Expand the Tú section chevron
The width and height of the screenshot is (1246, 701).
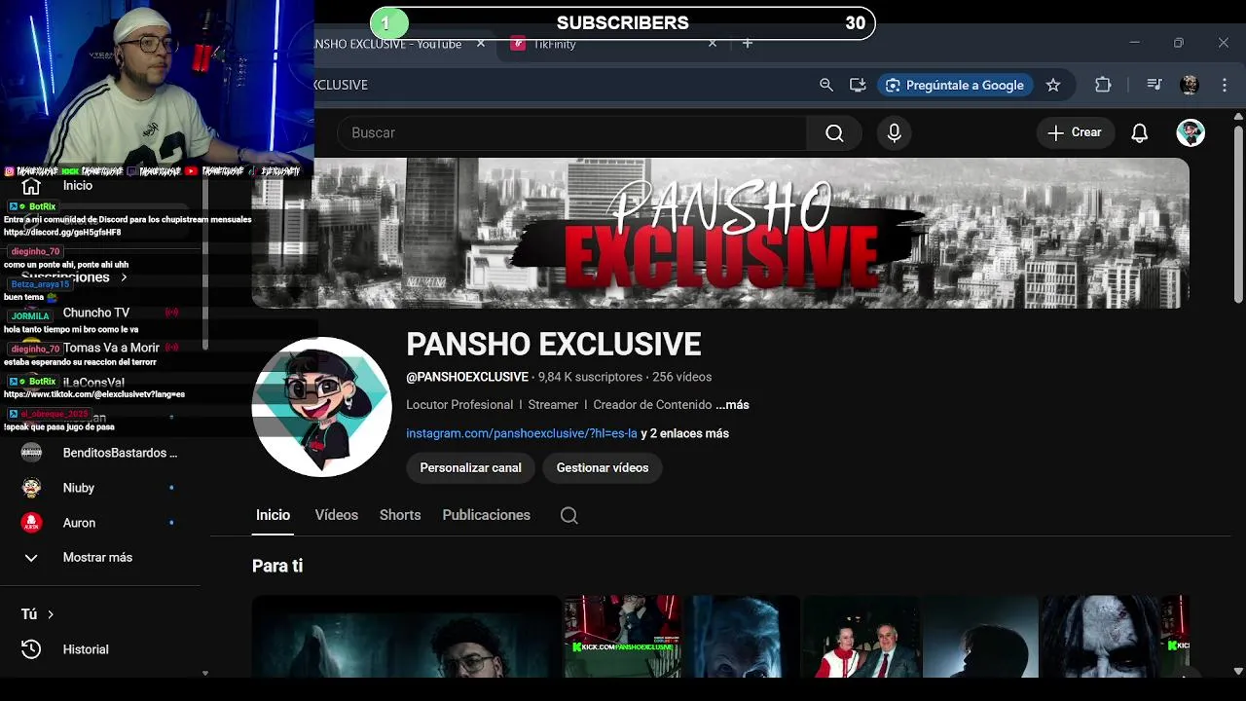[51, 614]
